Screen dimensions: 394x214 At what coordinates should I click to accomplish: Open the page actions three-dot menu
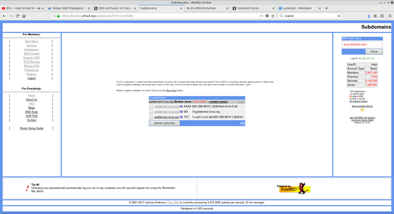[262, 16]
